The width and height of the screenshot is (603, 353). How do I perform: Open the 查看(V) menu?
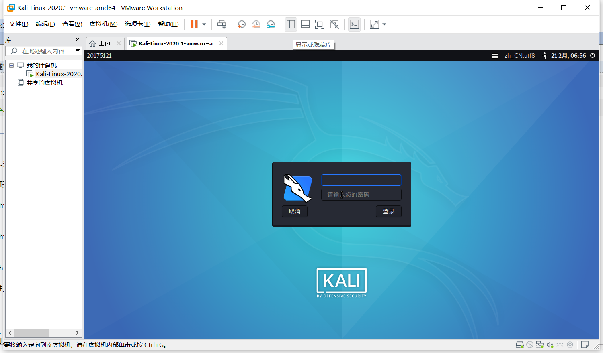click(72, 24)
